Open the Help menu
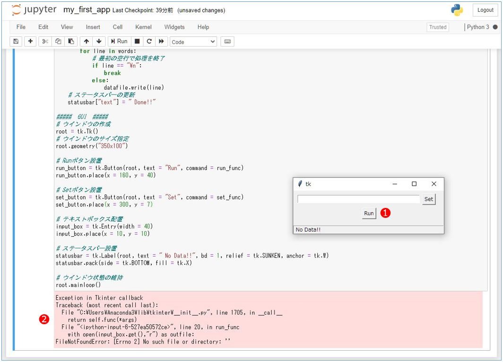The height and width of the screenshot is (362, 503). [x=203, y=27]
